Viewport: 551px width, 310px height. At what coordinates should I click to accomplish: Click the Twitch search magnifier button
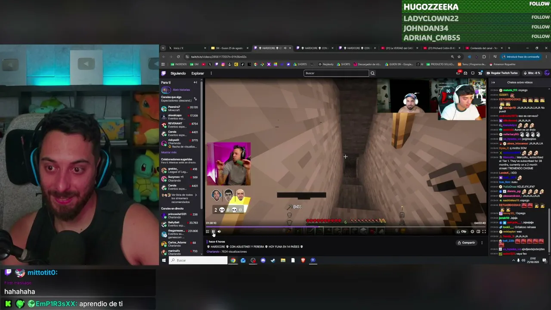[373, 73]
